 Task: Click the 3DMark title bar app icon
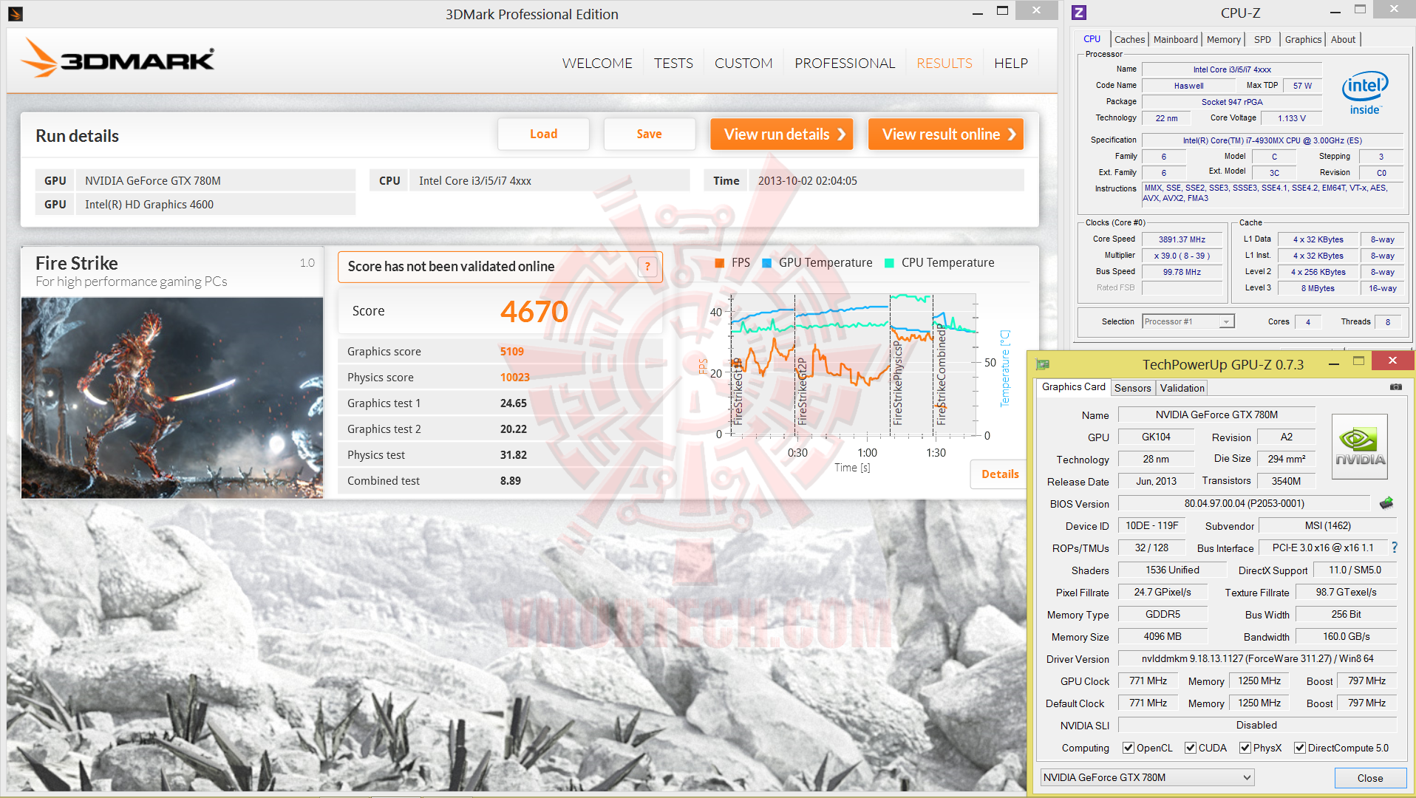tap(16, 13)
